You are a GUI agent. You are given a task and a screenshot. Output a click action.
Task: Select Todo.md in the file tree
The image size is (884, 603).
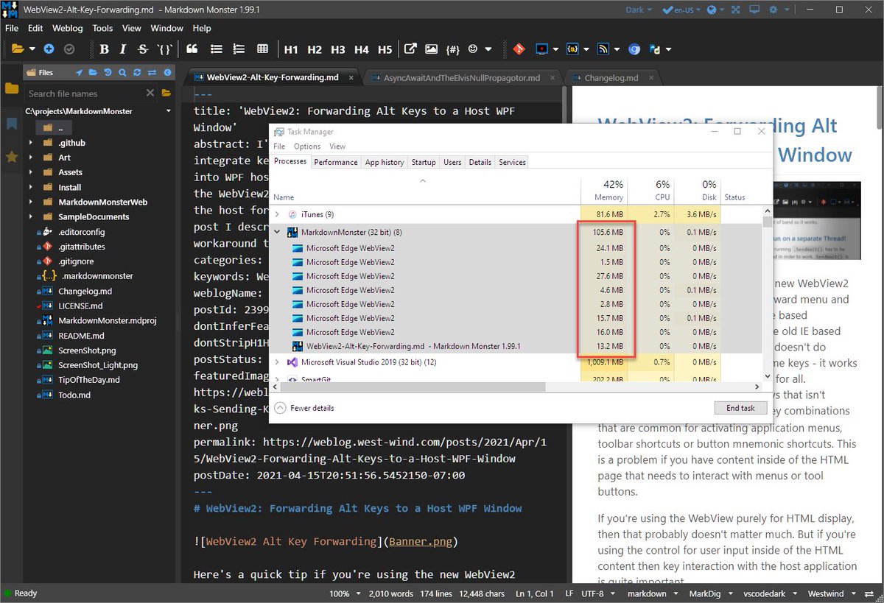click(74, 395)
